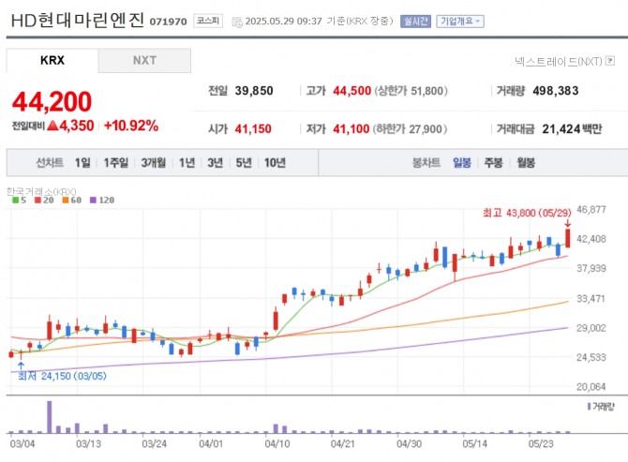Click the tallest volume bar near 03/04
Image resolution: width=628 pixels, height=462 pixels.
tap(50, 417)
